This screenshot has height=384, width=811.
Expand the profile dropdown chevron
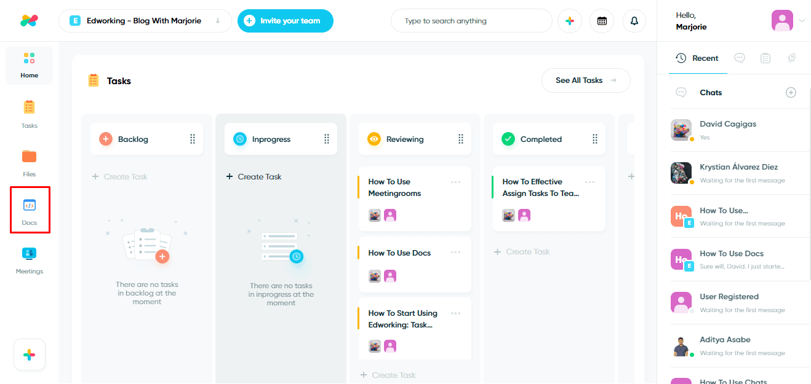pos(802,20)
